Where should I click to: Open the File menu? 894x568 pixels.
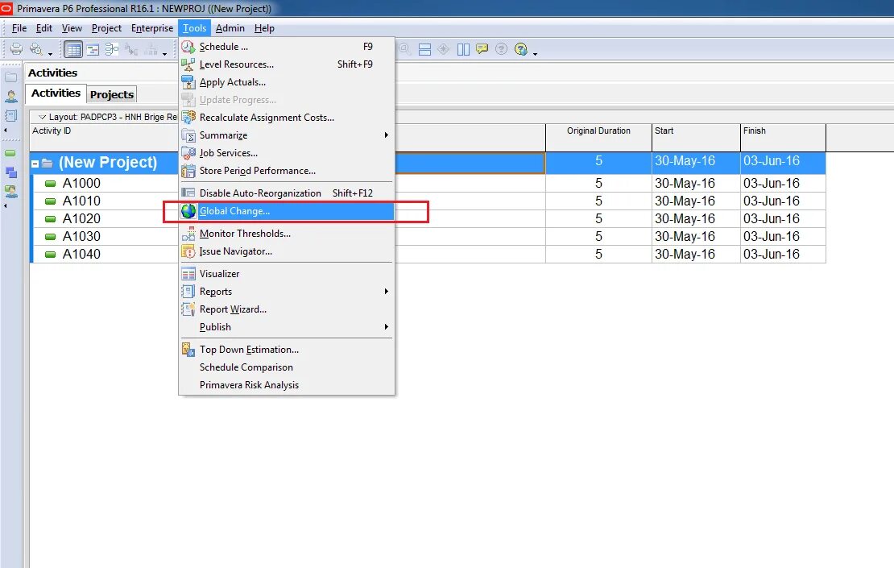pos(19,28)
